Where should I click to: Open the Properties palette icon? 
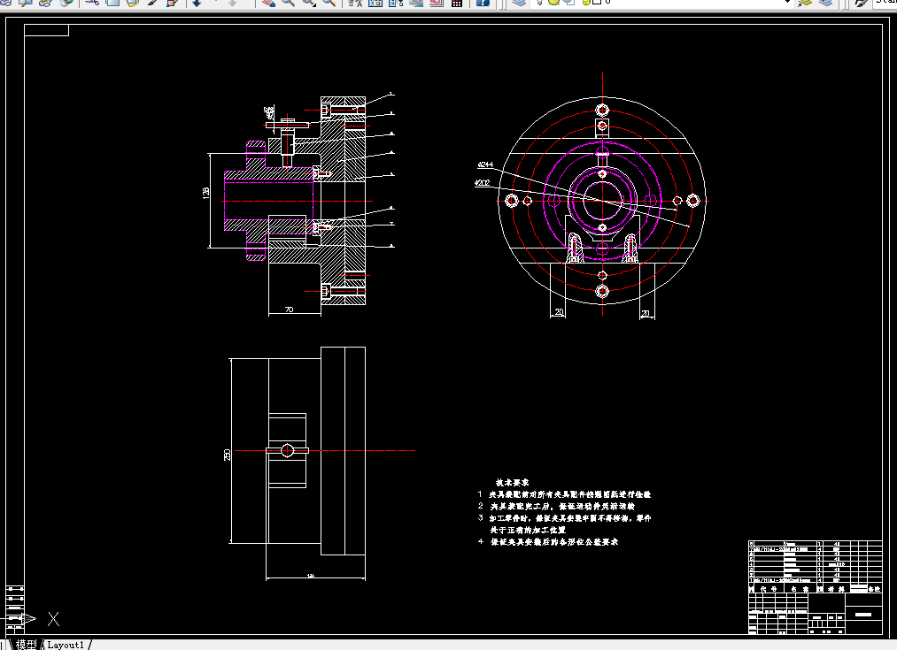click(355, 3)
